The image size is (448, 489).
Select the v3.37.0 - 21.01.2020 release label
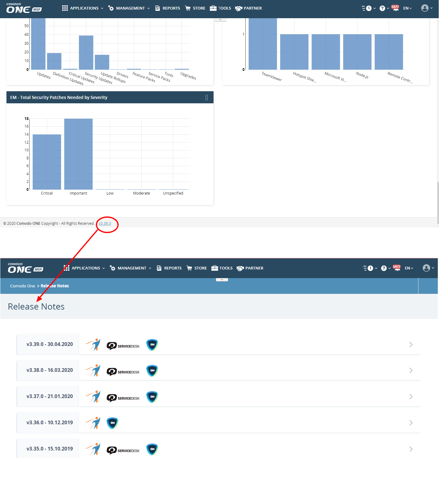click(50, 397)
